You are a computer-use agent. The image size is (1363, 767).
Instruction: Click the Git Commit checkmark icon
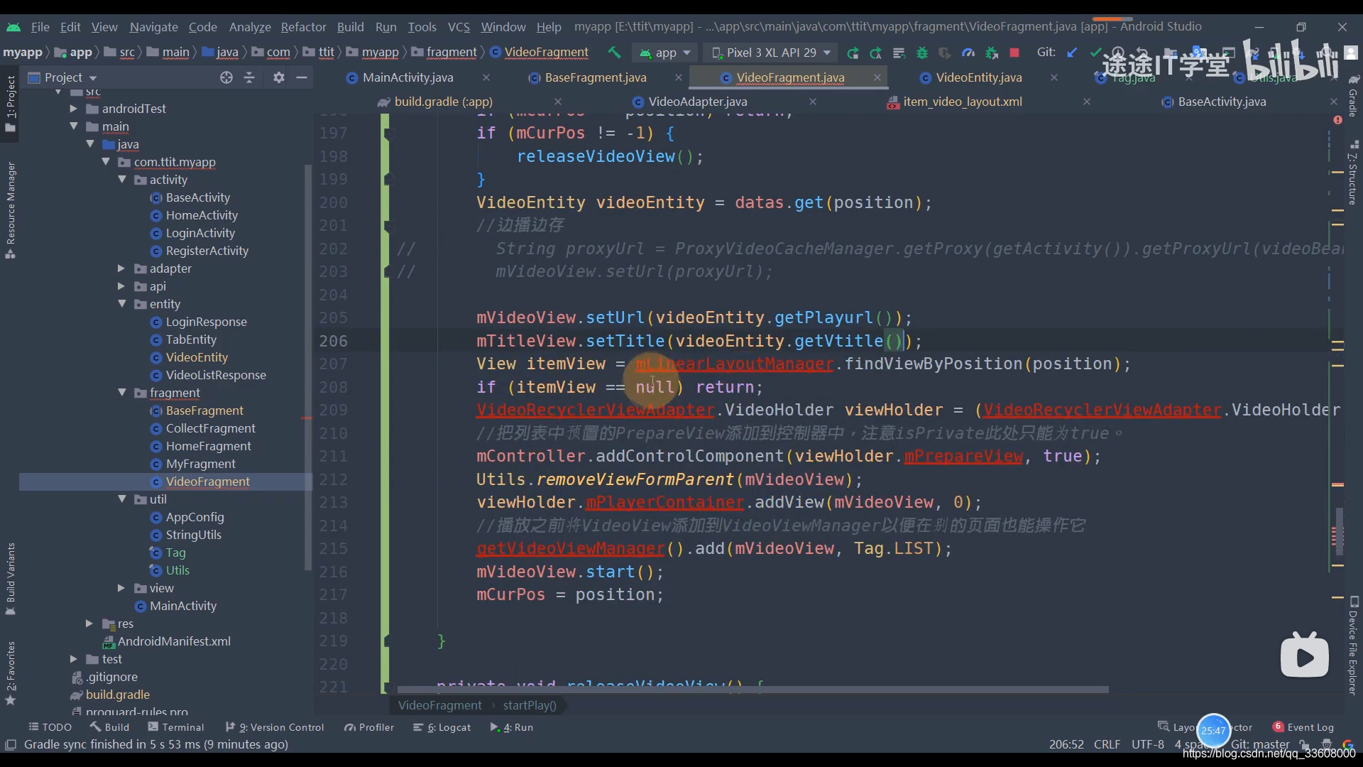tap(1095, 52)
